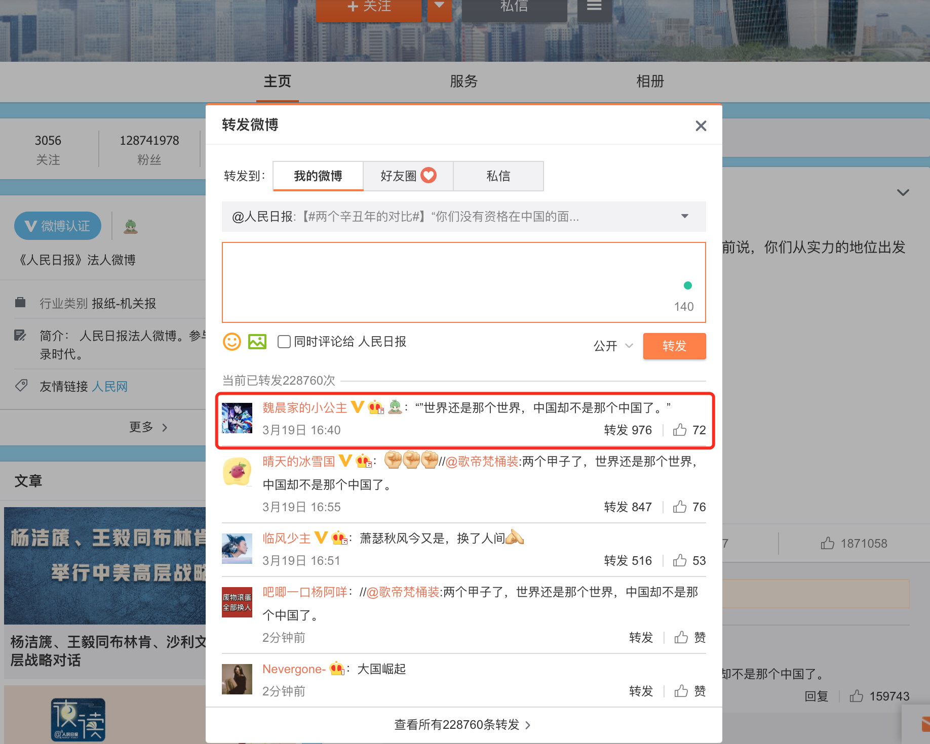Image resolution: width=930 pixels, height=744 pixels.
Task: Click 晴天的冰雪国 avatar thumbnail
Action: [237, 471]
